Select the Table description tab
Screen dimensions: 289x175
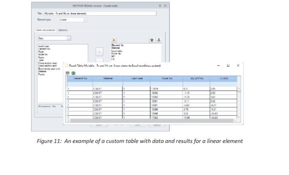46,30
